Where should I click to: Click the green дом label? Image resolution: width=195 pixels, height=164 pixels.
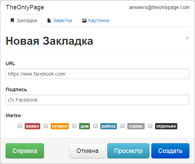pyautogui.click(x=84, y=126)
